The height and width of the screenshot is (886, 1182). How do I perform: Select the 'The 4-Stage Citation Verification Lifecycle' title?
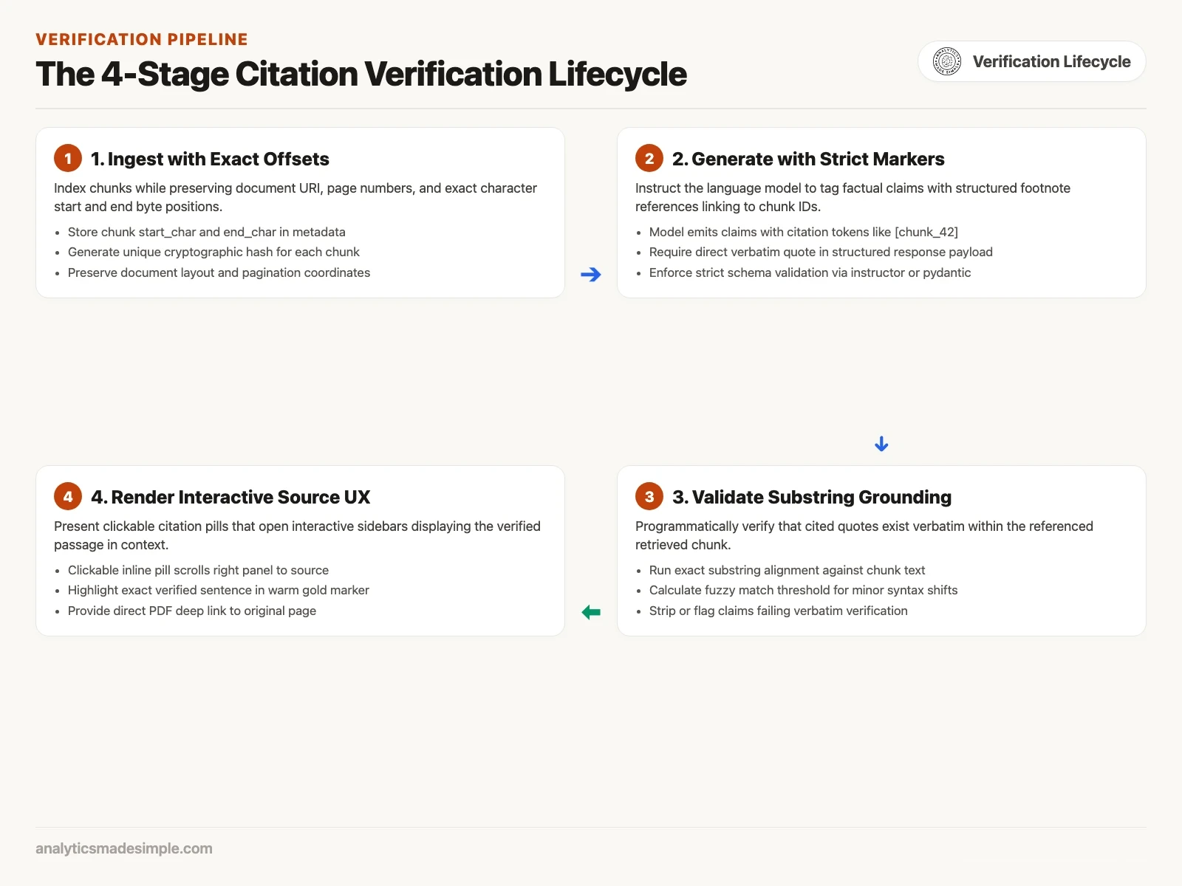tap(361, 74)
